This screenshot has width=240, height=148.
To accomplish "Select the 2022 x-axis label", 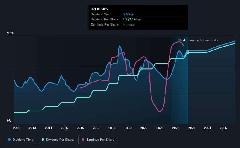I will (x=176, y=128).
